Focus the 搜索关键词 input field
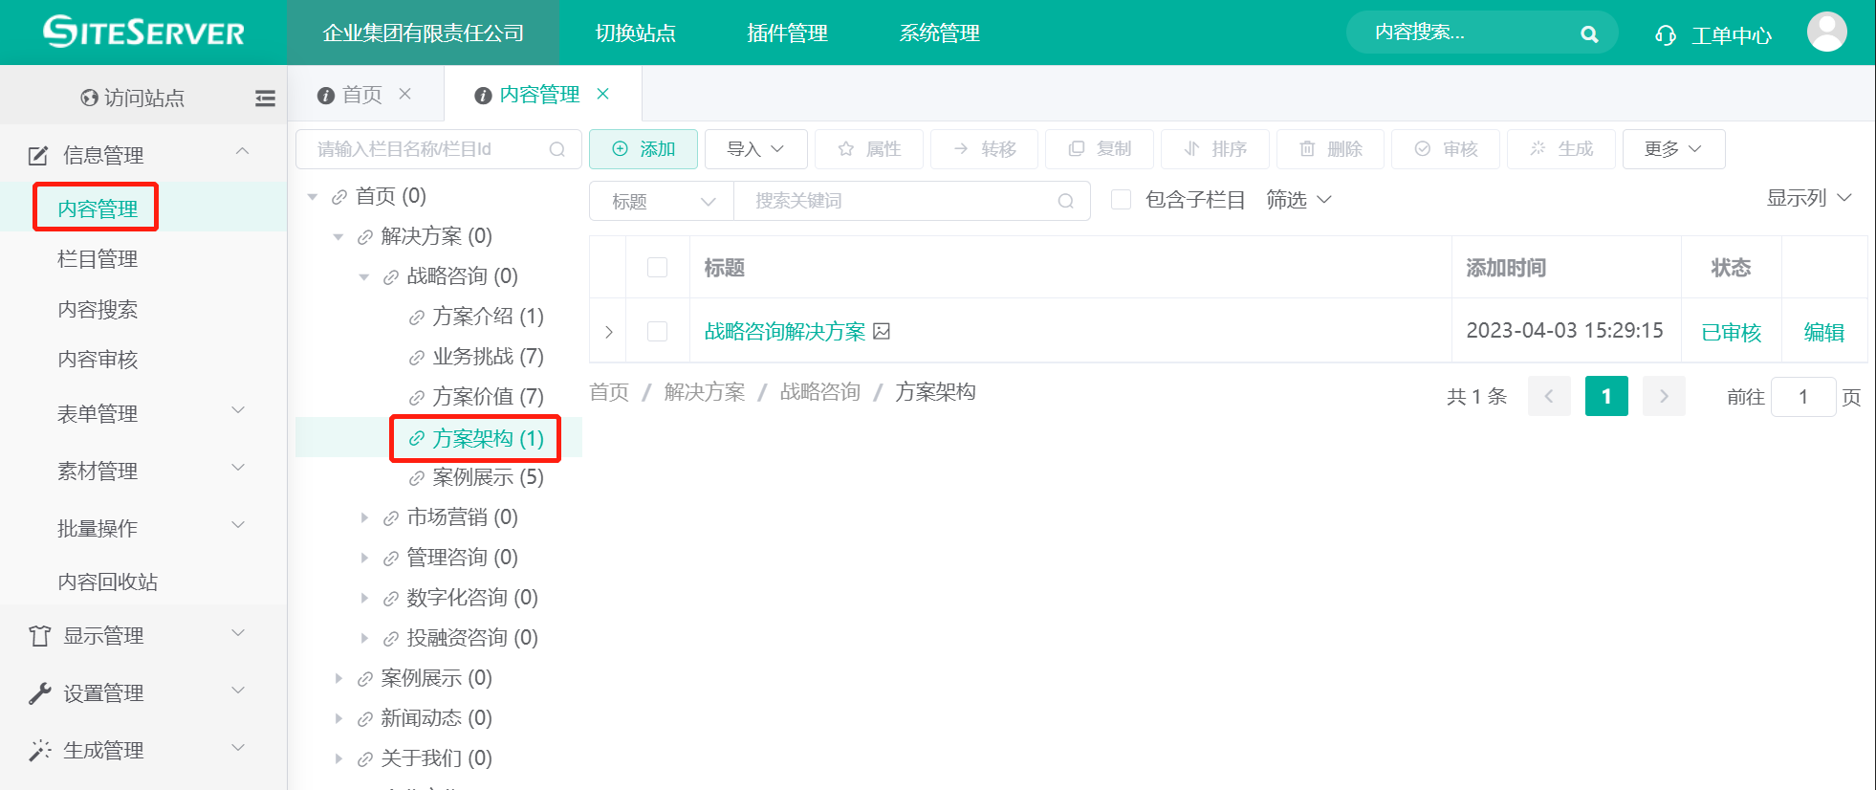The width and height of the screenshot is (1876, 790). pos(912,201)
